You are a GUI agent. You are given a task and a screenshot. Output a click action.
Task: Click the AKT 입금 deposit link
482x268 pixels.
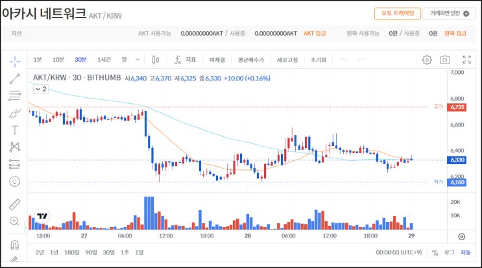[315, 34]
